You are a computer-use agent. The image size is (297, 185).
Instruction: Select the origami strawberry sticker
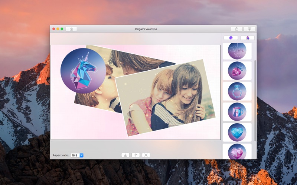(x=237, y=71)
